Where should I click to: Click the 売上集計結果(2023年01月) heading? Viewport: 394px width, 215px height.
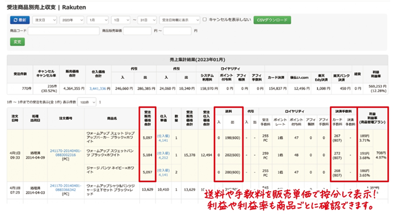coord(198,60)
